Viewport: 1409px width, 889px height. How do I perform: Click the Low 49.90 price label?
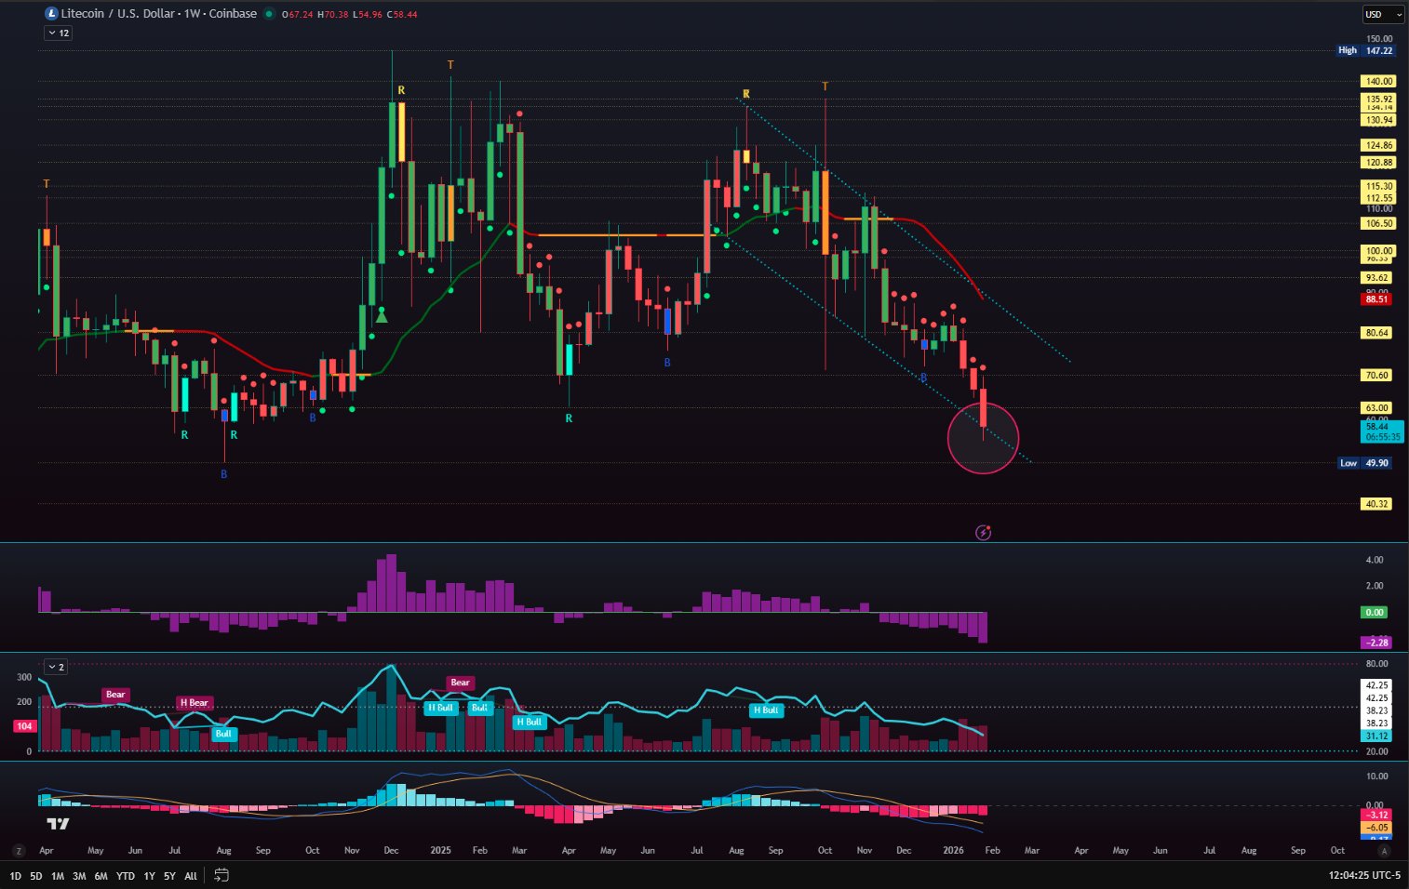click(1365, 463)
